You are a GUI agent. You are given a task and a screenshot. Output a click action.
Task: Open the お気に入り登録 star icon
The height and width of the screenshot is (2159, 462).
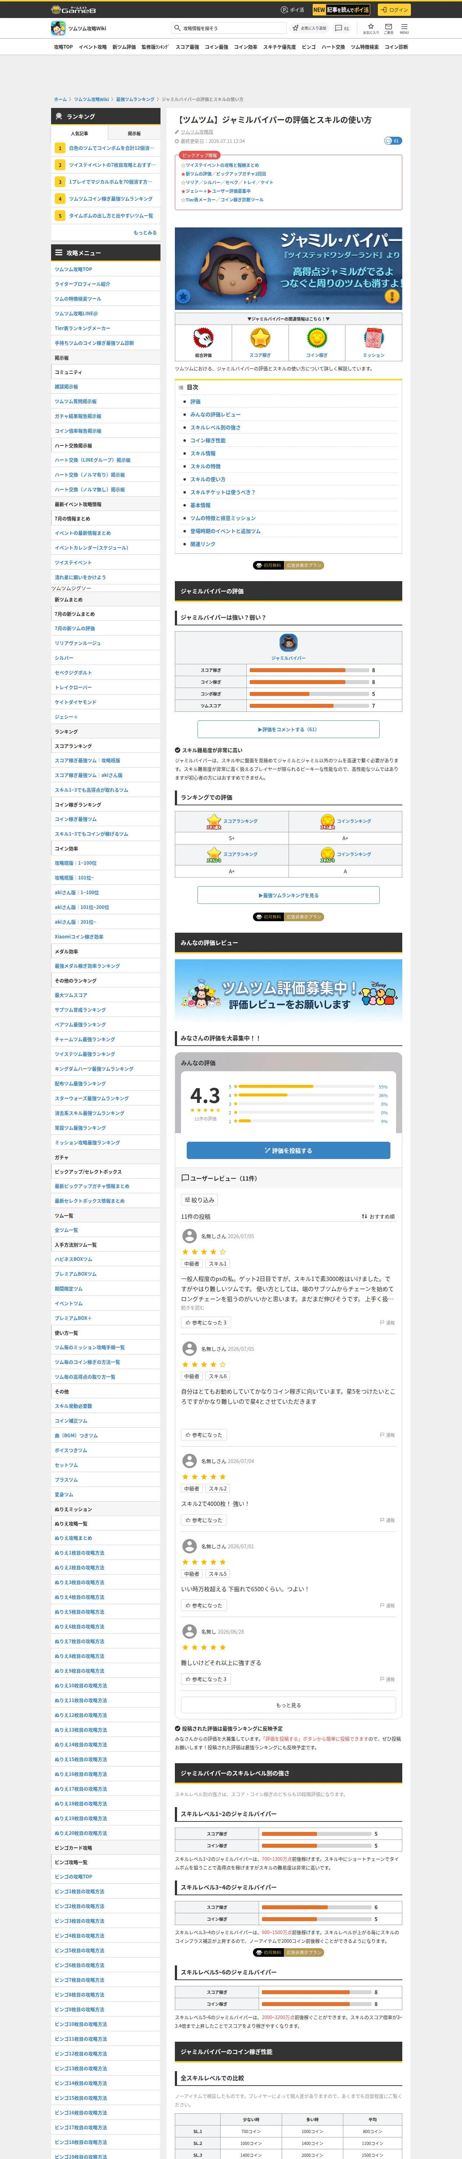[x=309, y=28]
